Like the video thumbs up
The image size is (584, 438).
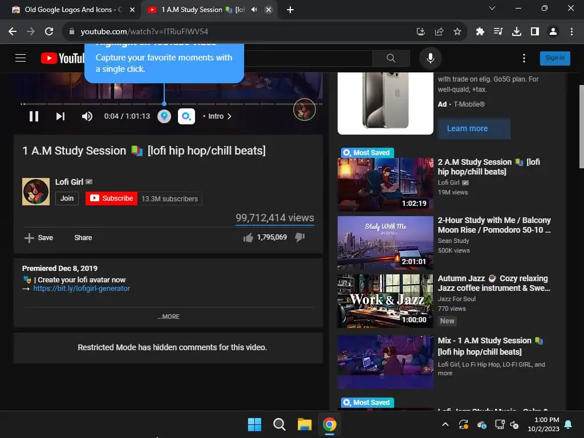click(248, 238)
